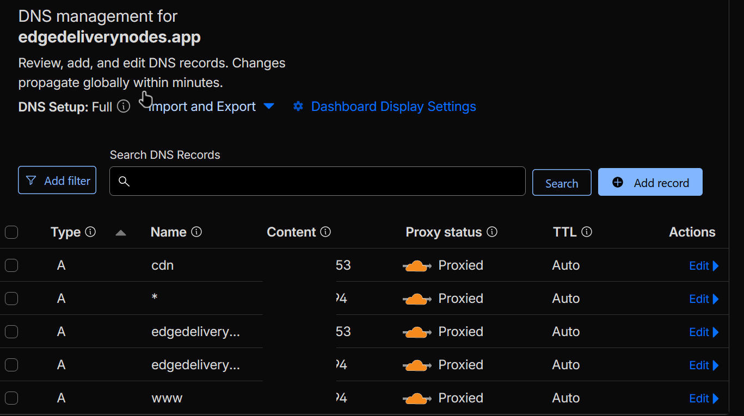The width and height of the screenshot is (744, 416).
Task: Click the Proxy status column header
Action: coord(444,232)
